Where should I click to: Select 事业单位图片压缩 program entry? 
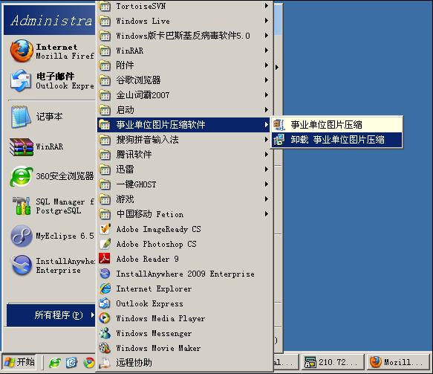336,125
